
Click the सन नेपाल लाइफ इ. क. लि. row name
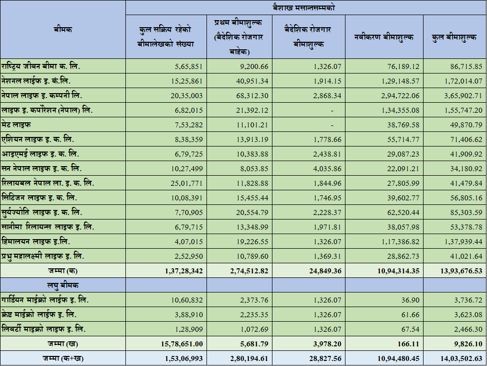click(x=41, y=168)
